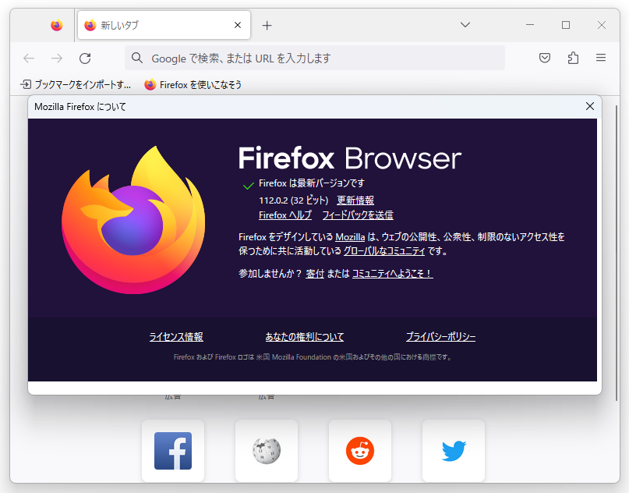Open the Wikipedia shortcut tile
Screen dimensions: 629x493
click(x=266, y=451)
